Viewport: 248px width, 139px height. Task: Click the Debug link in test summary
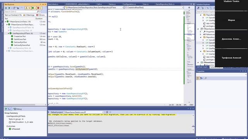[18, 109]
